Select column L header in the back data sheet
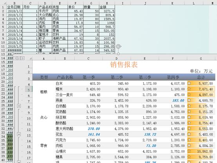 [193, 3]
